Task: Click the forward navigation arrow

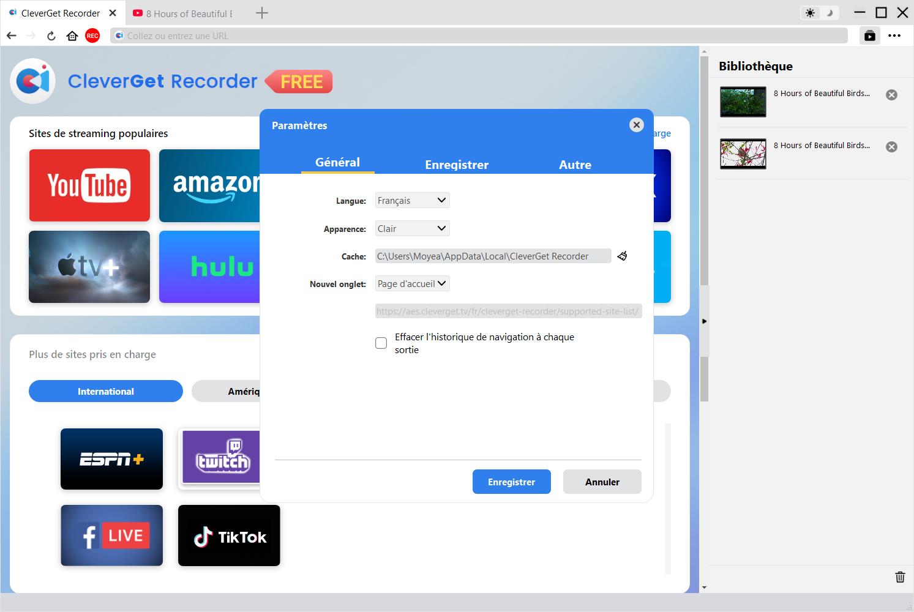Action: tap(31, 35)
